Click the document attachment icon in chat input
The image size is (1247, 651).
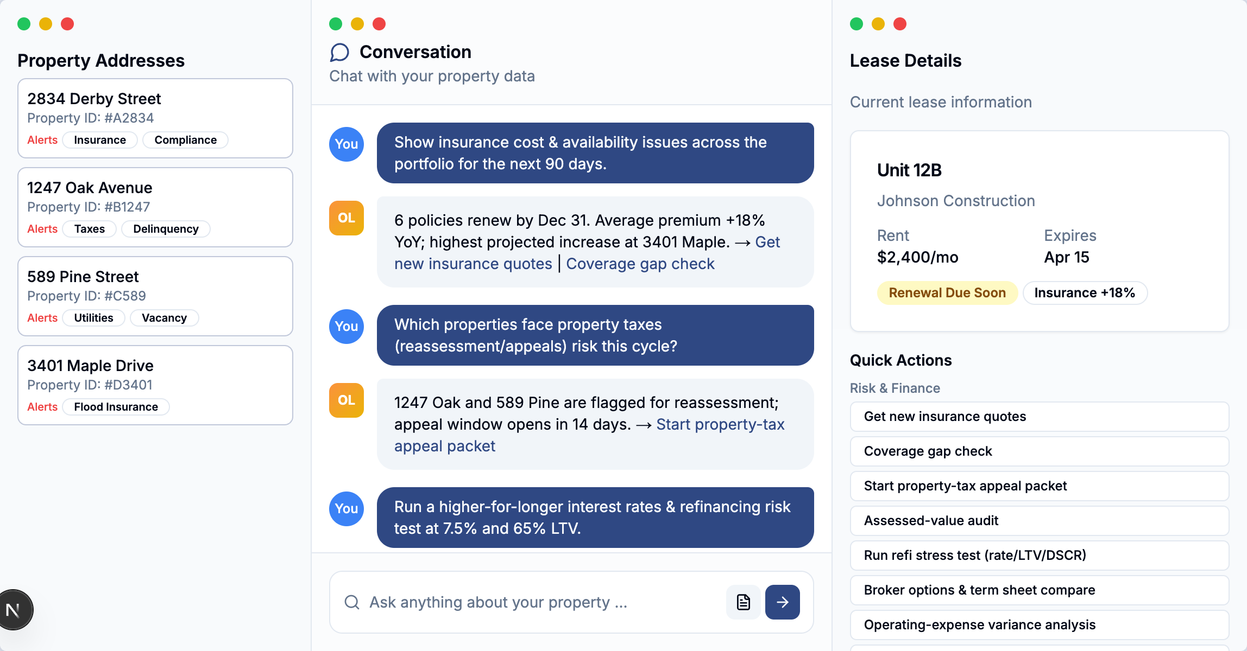(x=743, y=602)
